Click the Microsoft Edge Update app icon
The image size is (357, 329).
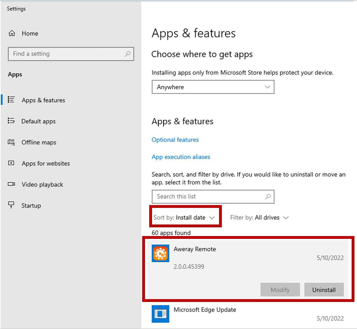click(x=160, y=314)
